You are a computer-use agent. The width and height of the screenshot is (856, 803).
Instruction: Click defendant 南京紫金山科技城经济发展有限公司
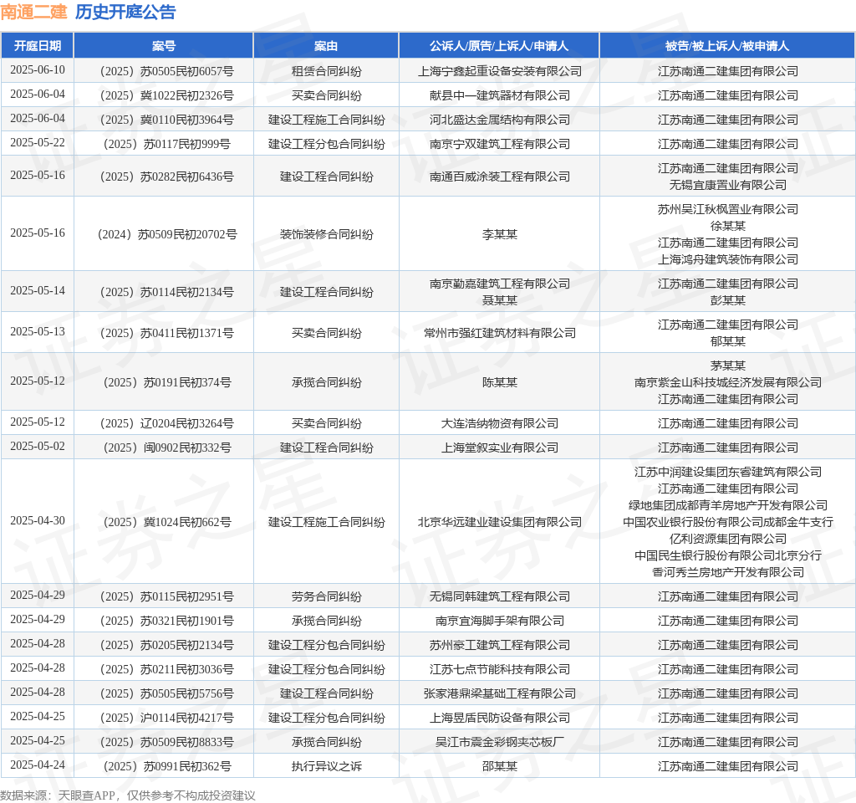pyautogui.click(x=728, y=382)
